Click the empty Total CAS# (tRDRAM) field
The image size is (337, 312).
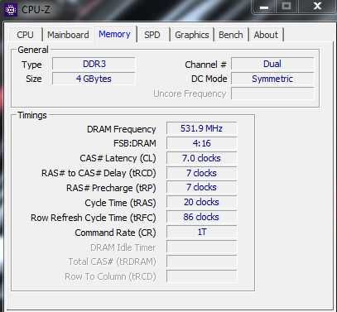pos(201,262)
